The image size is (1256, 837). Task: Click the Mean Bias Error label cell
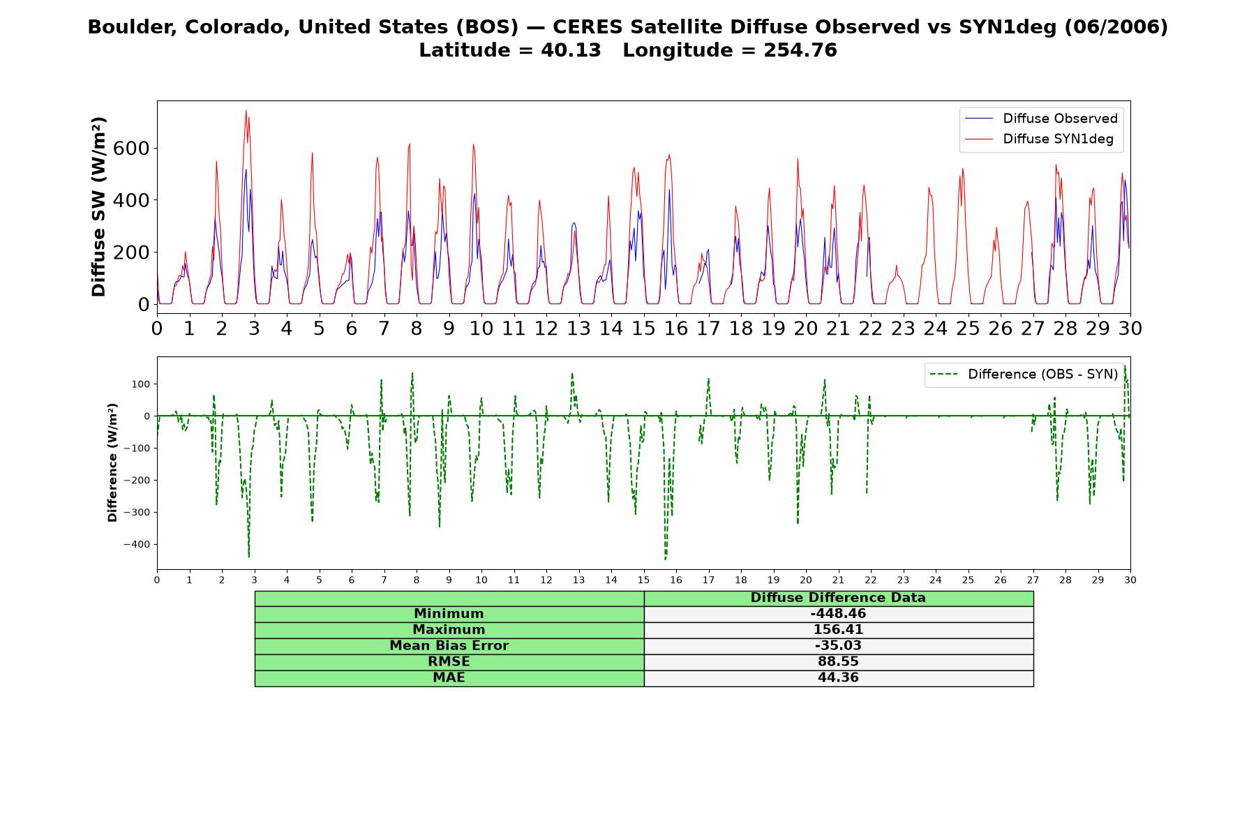pos(449,646)
